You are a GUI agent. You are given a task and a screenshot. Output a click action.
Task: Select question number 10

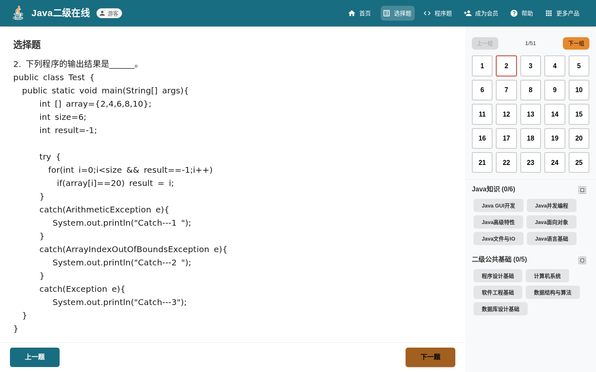point(579,90)
